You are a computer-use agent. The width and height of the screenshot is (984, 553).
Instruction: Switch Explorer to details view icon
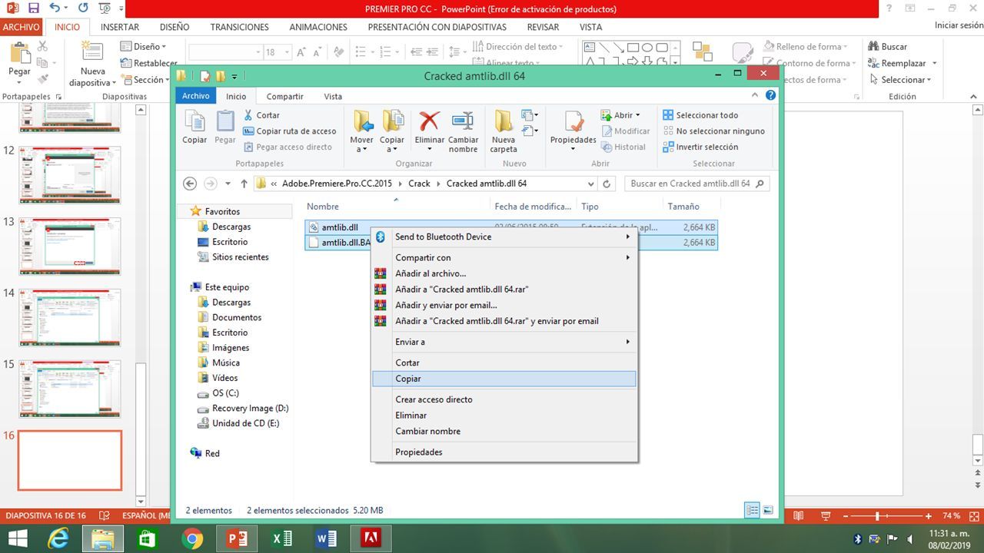click(752, 510)
